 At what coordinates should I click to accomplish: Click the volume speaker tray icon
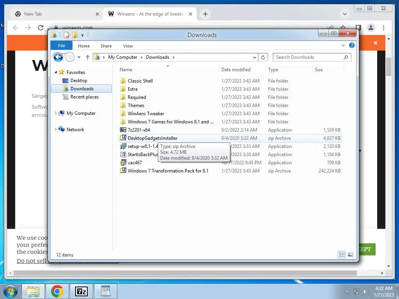(x=365, y=291)
